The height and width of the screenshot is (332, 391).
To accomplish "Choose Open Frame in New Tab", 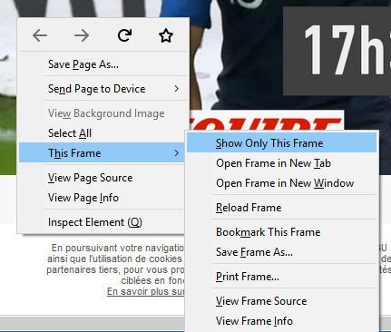I will pyautogui.click(x=281, y=163).
